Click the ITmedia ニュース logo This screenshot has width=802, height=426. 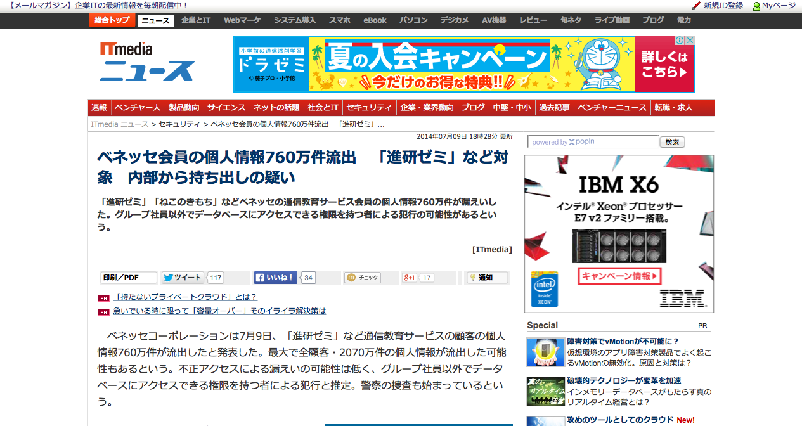point(146,61)
